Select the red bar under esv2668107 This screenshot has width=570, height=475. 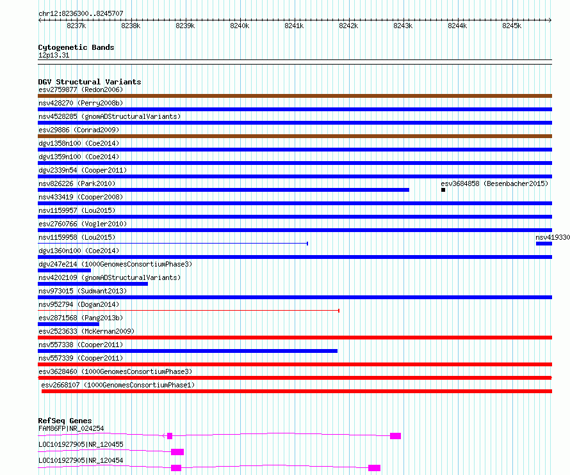tap(297, 391)
